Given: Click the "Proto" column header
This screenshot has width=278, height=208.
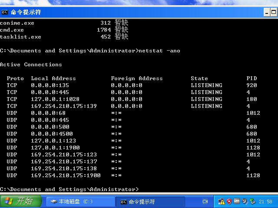Looking at the screenshot, I should [15, 78].
